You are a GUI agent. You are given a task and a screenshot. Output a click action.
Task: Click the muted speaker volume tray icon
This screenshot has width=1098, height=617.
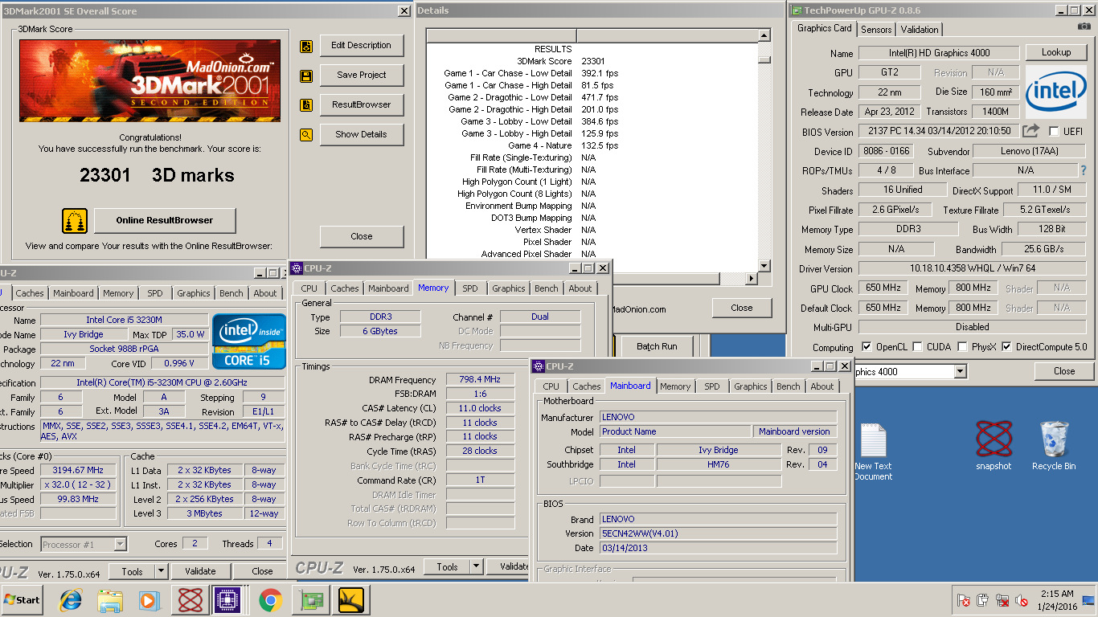click(1022, 600)
